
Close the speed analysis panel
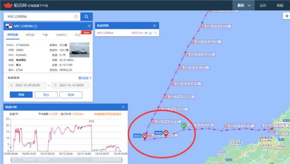point(123,107)
